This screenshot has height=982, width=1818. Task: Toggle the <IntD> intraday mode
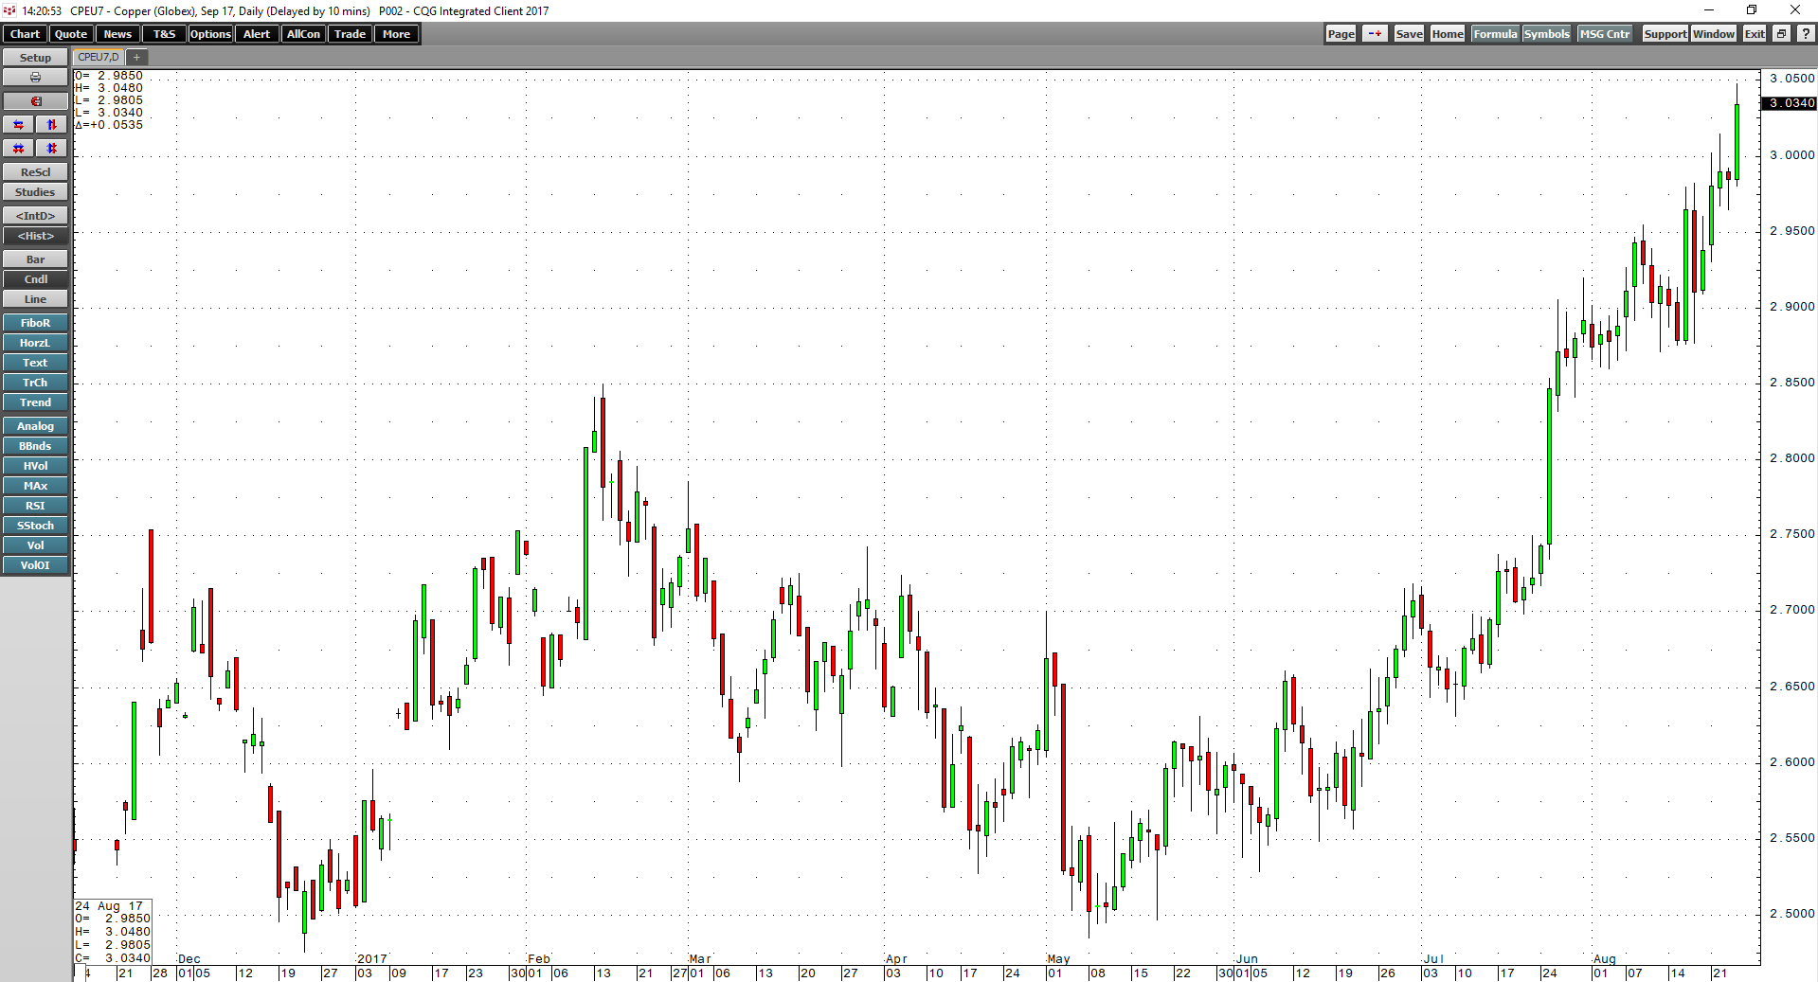pos(35,216)
